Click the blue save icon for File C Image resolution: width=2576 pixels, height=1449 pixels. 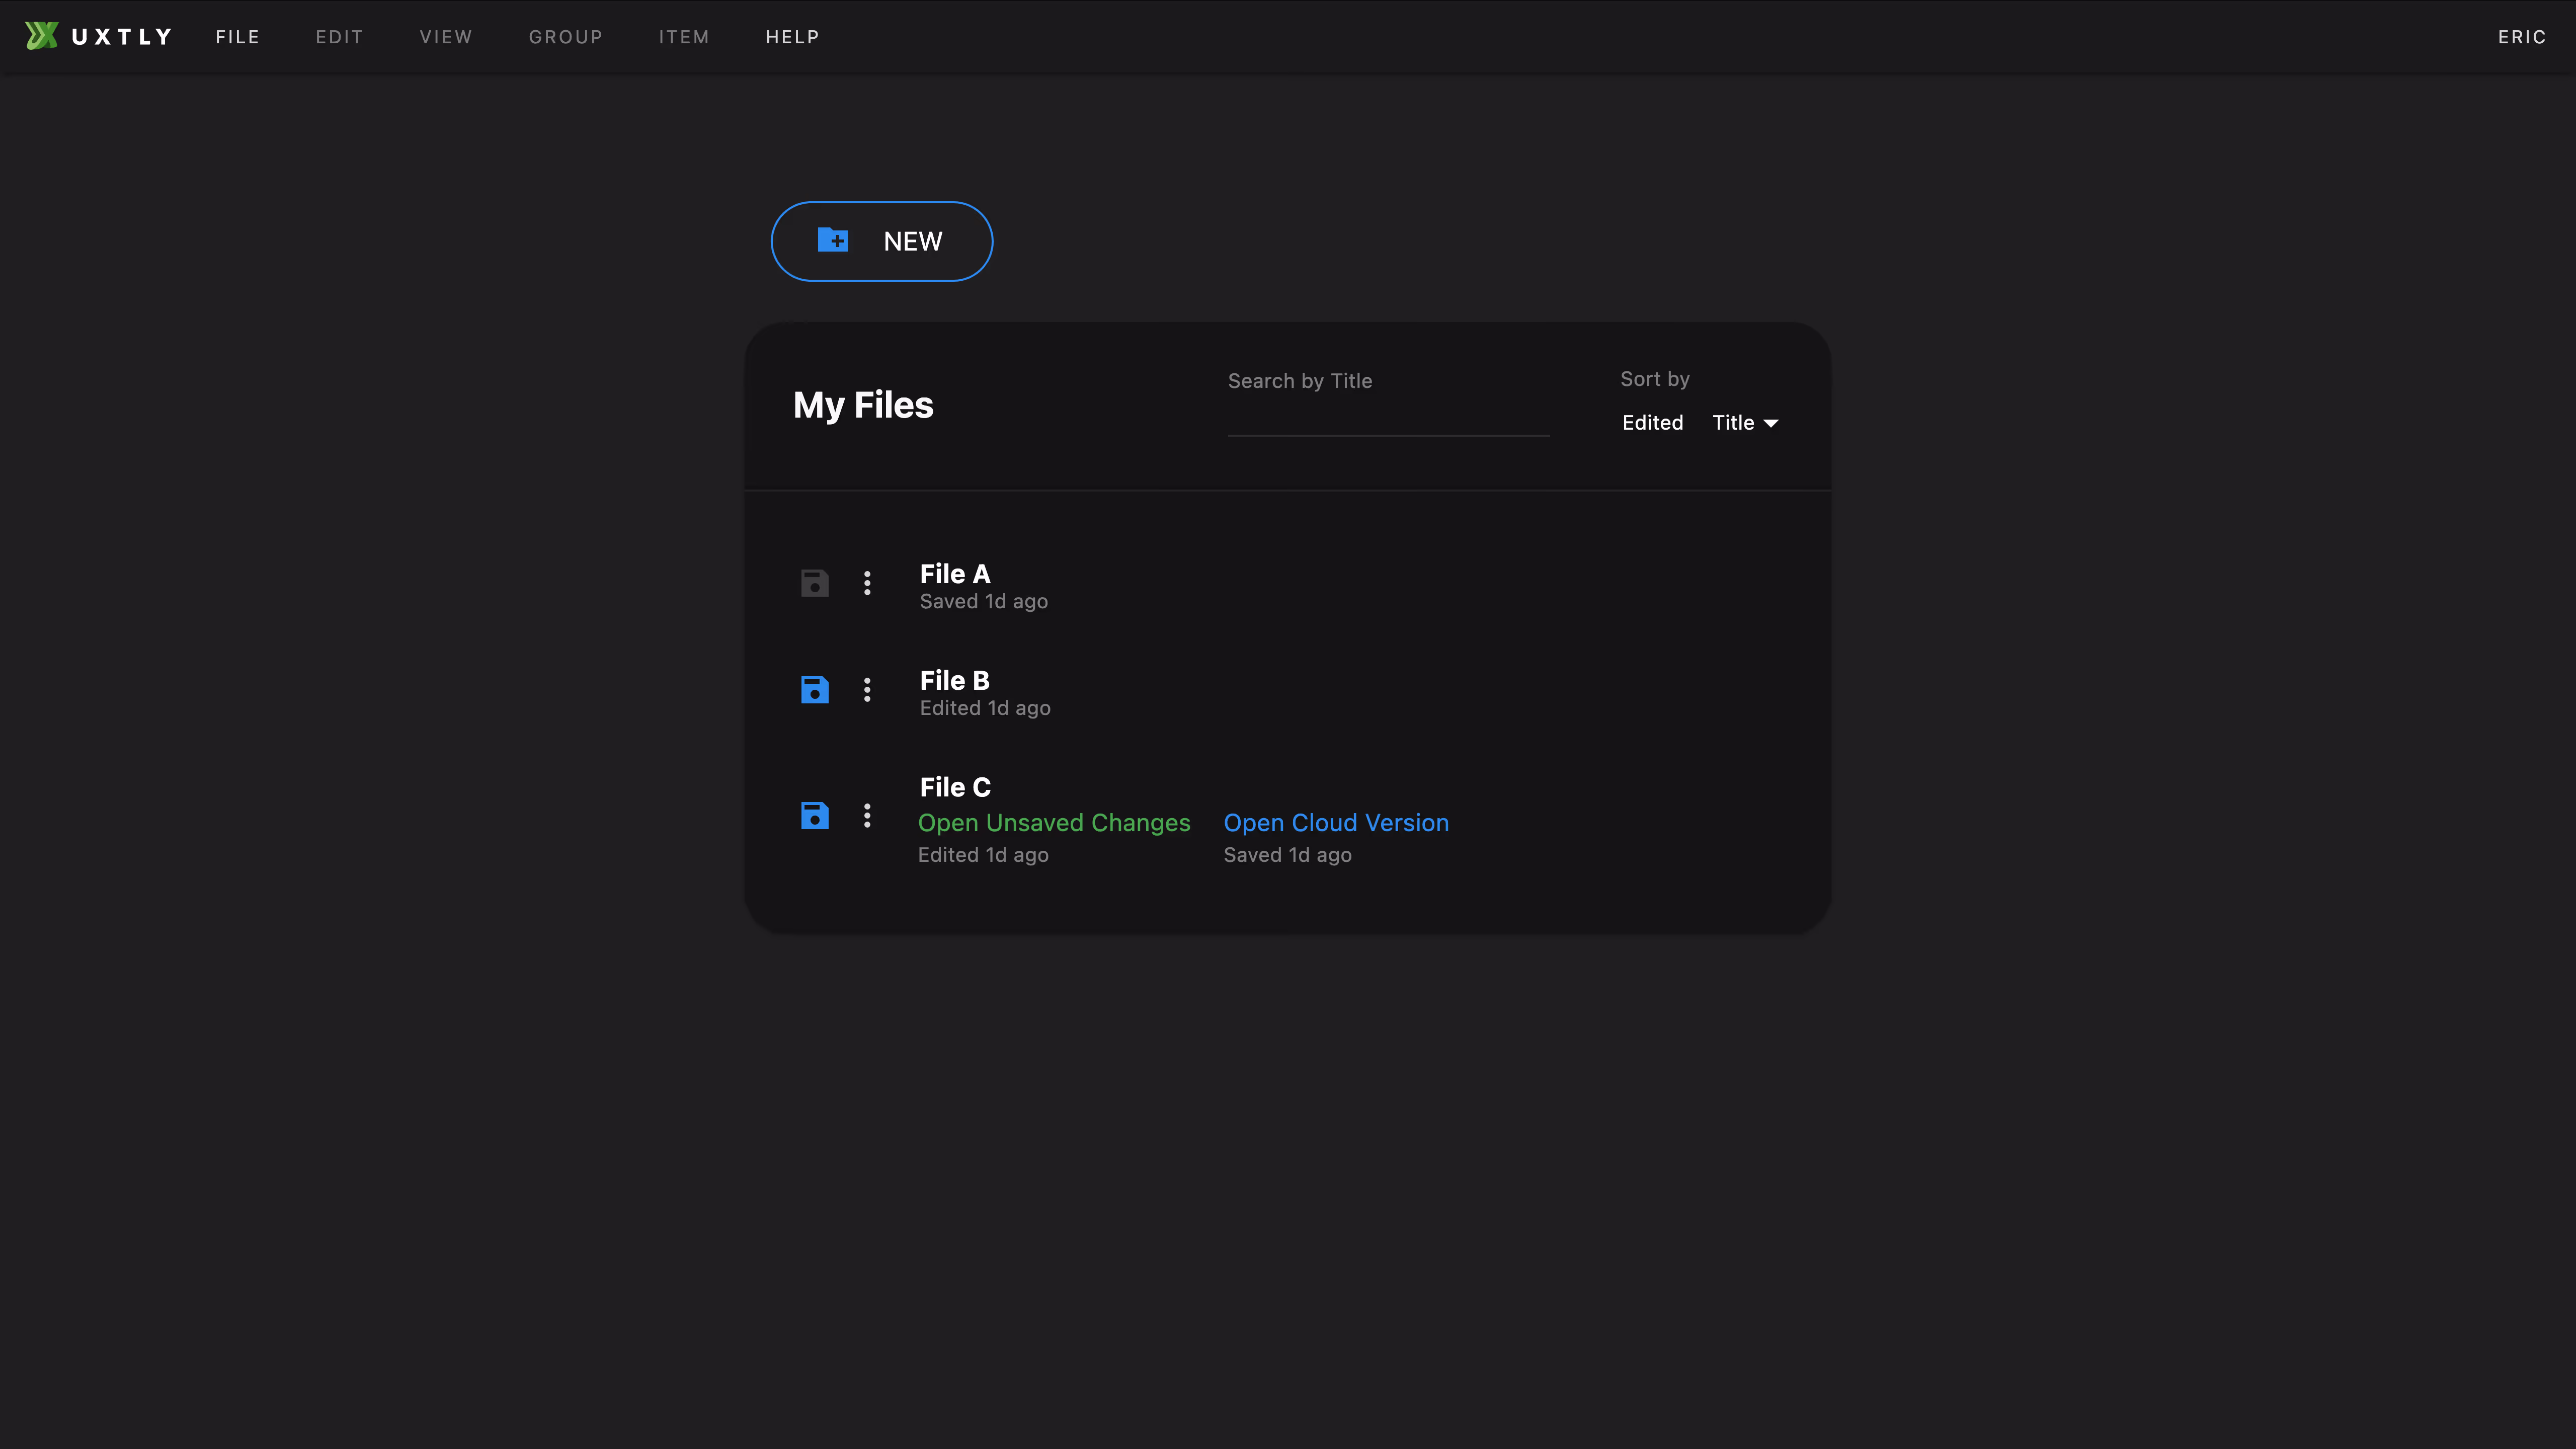pyautogui.click(x=814, y=816)
